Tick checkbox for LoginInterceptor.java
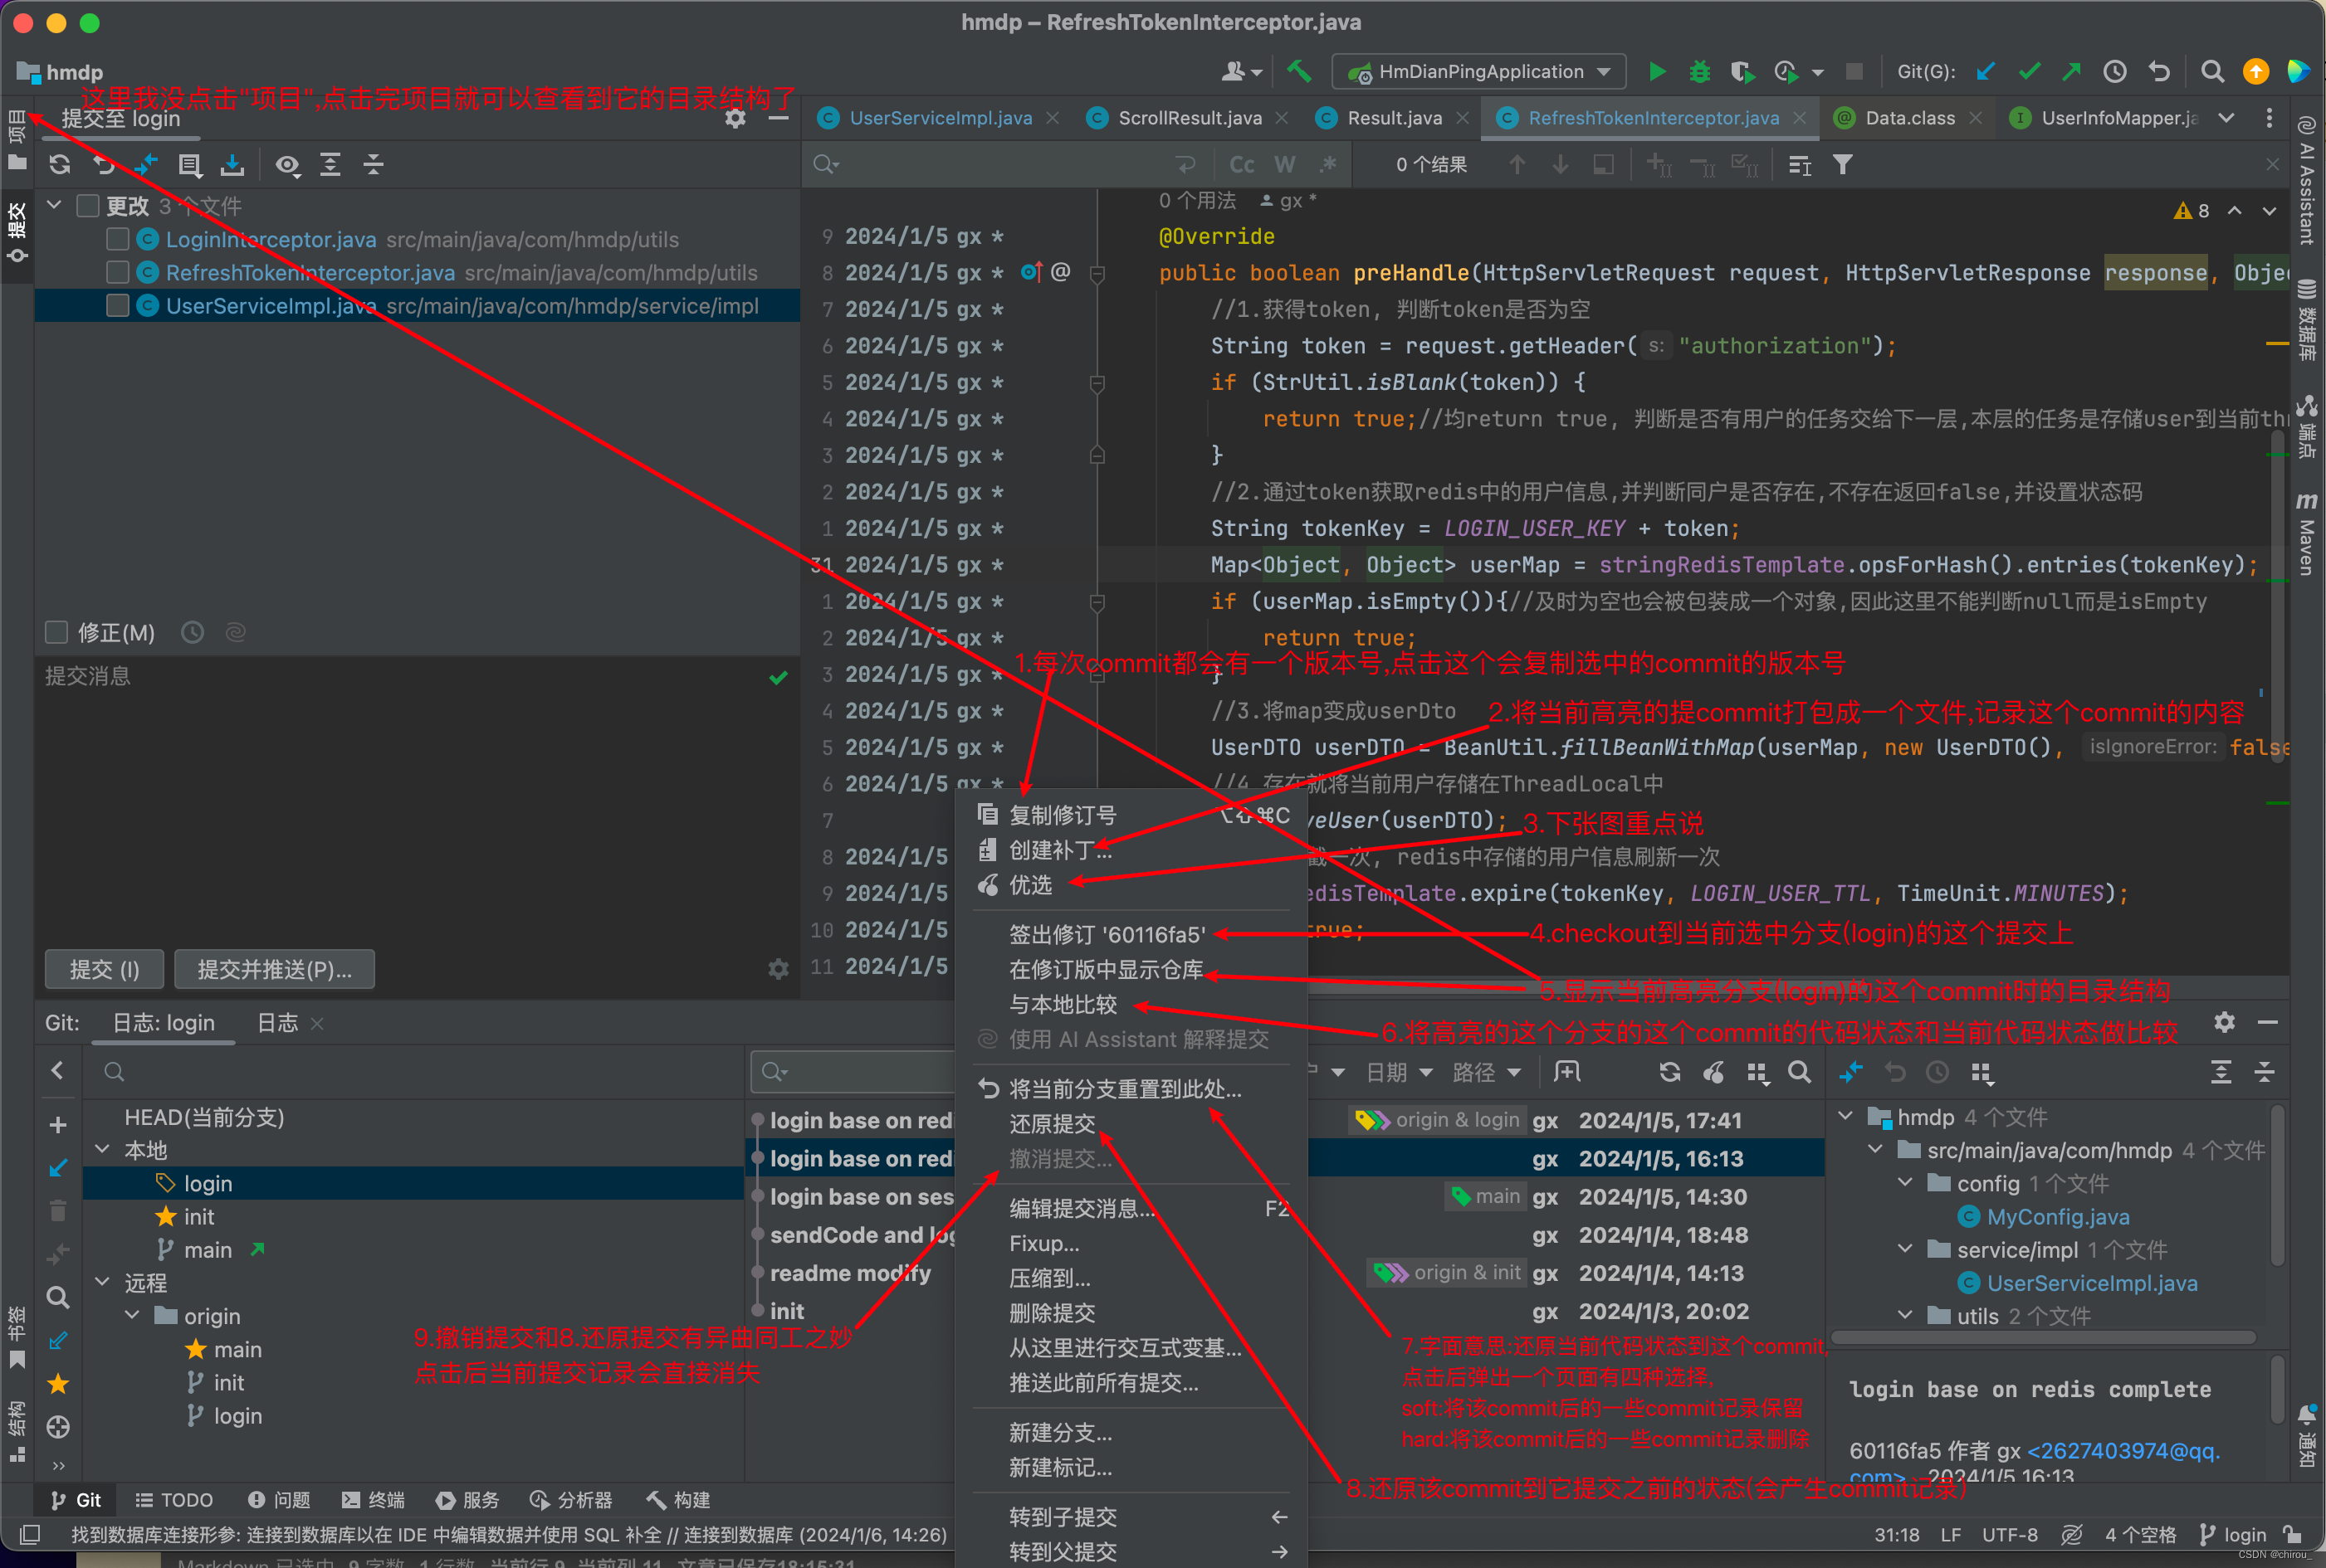Screen dimensions: 2326x1568 click(118, 240)
